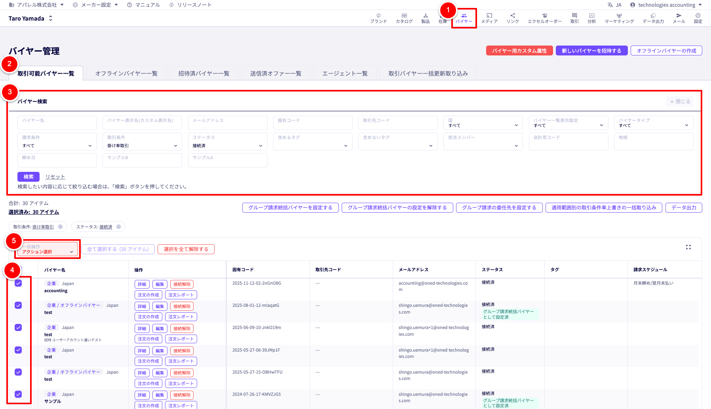The height and width of the screenshot is (409, 711).
Task: Click the リセット link
Action: 55,177
